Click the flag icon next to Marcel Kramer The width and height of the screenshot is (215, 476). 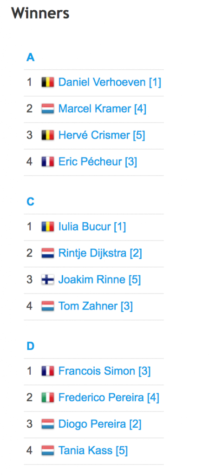(48, 109)
